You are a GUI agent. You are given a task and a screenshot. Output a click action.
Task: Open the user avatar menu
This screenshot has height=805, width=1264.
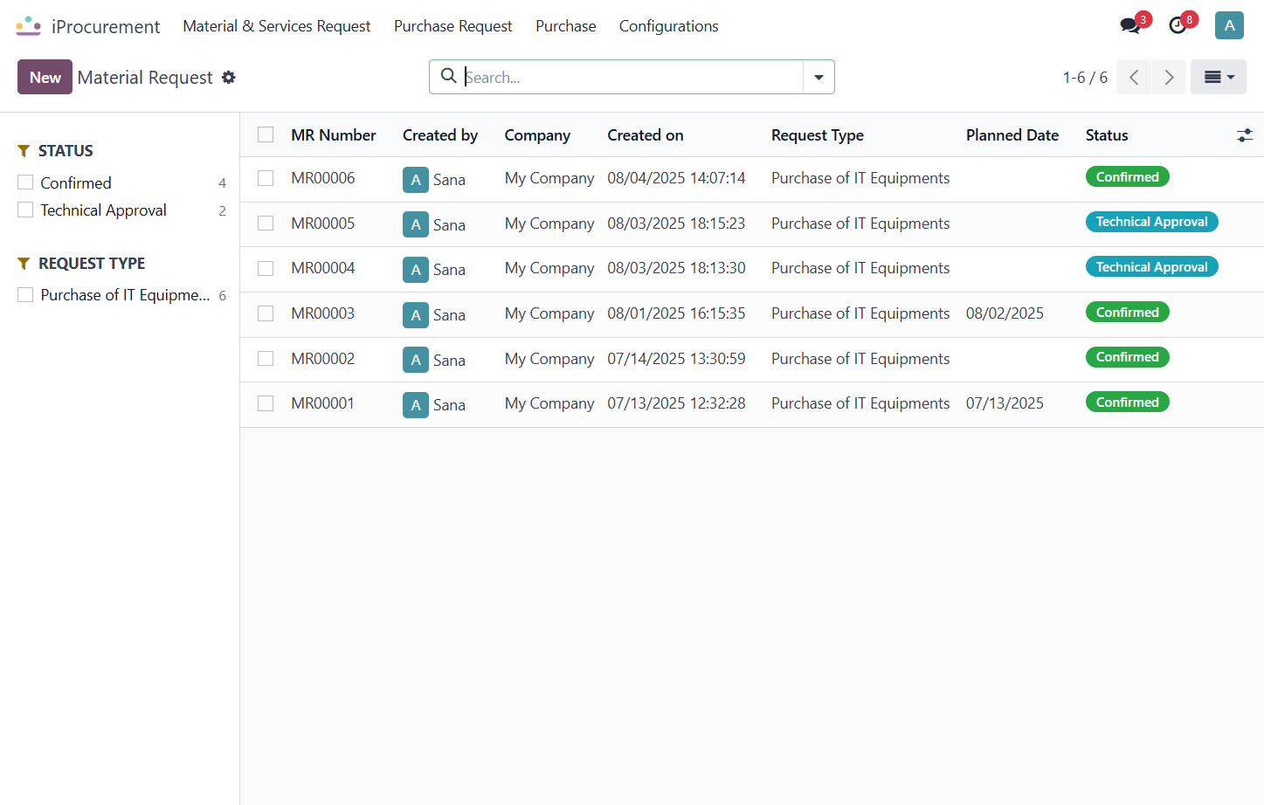pos(1229,25)
